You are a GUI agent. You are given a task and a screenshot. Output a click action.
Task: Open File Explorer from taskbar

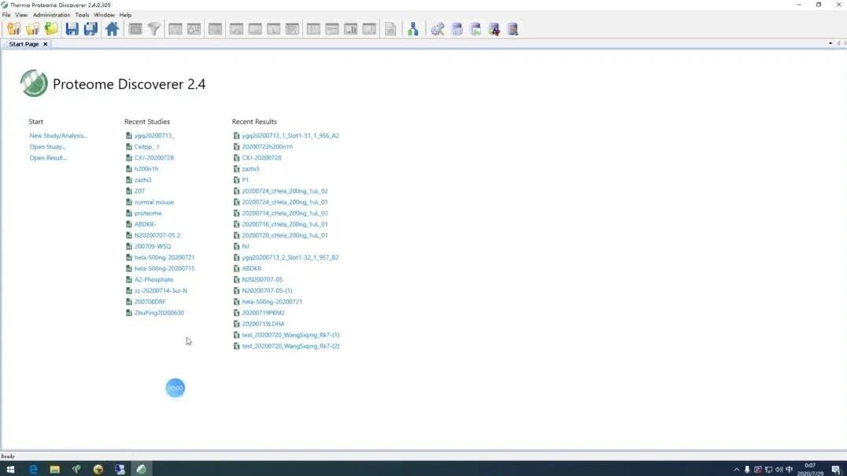pyautogui.click(x=54, y=470)
